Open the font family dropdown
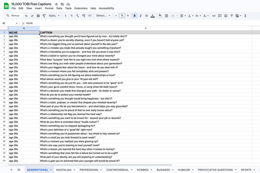The image size is (260, 173). click(103, 16)
